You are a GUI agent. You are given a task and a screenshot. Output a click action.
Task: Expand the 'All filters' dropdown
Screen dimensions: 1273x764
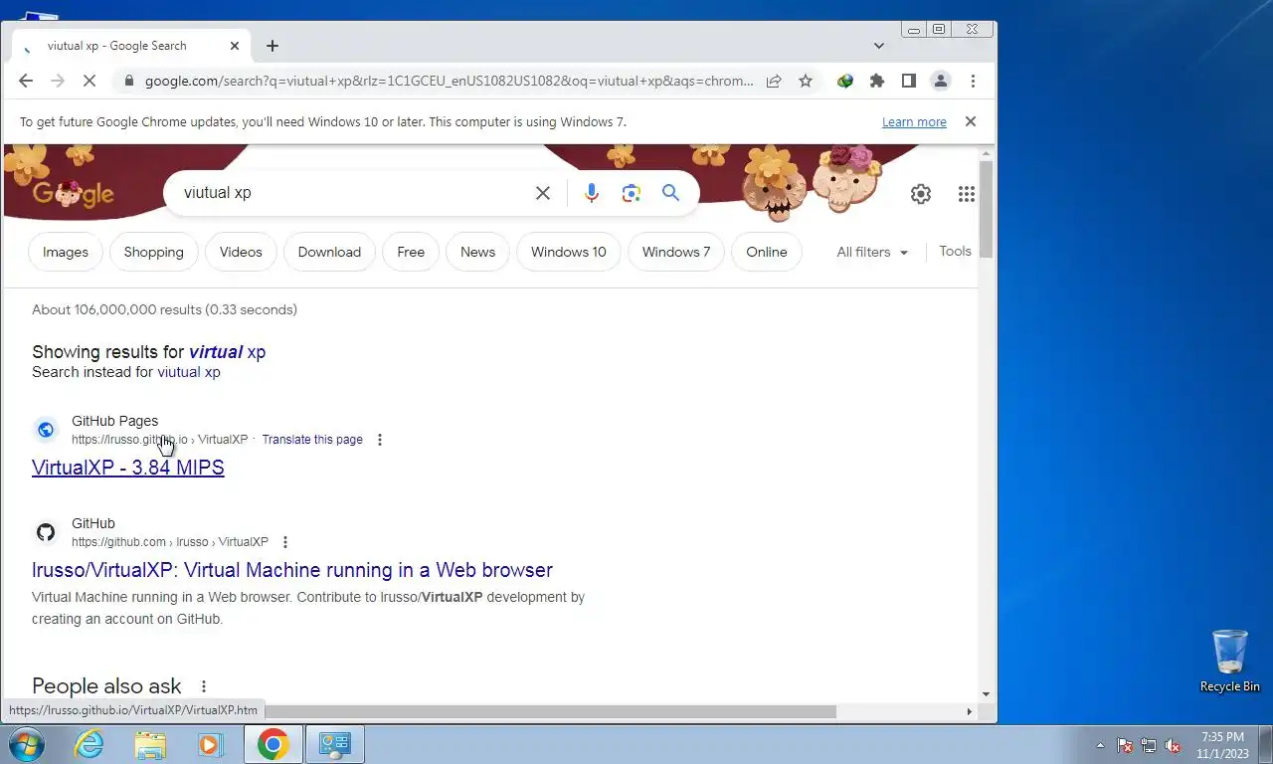[872, 252]
